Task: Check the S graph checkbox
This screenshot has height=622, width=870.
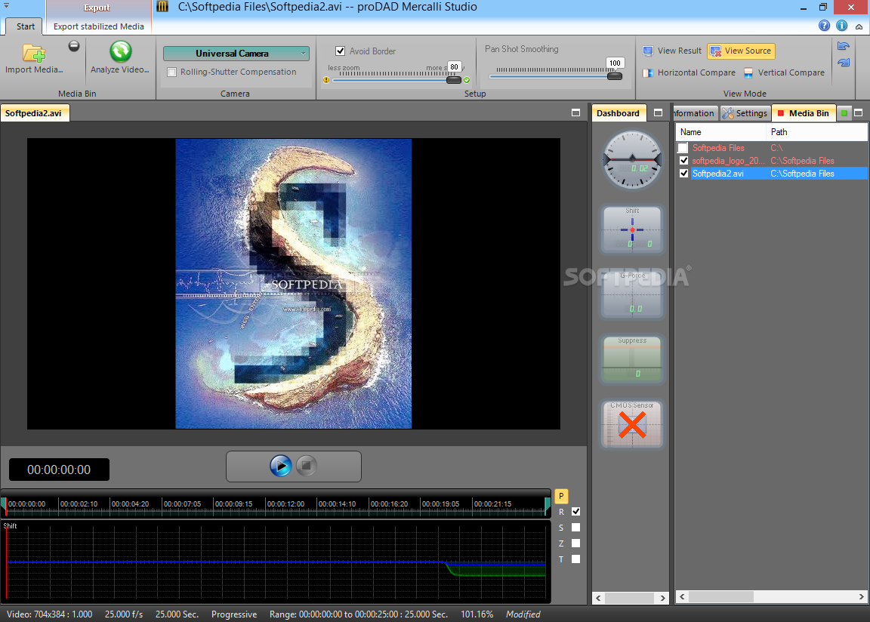Action: [576, 527]
